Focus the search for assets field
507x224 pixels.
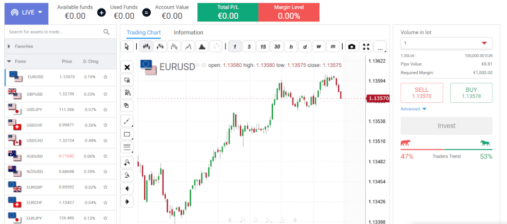(x=55, y=32)
